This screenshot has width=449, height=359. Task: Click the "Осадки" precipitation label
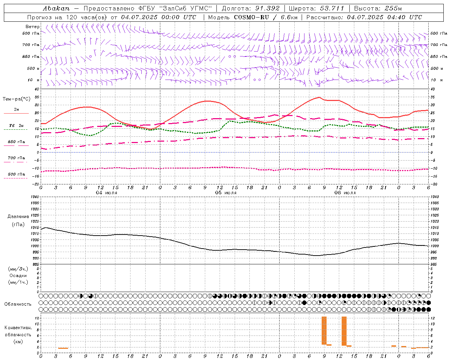tap(18, 276)
